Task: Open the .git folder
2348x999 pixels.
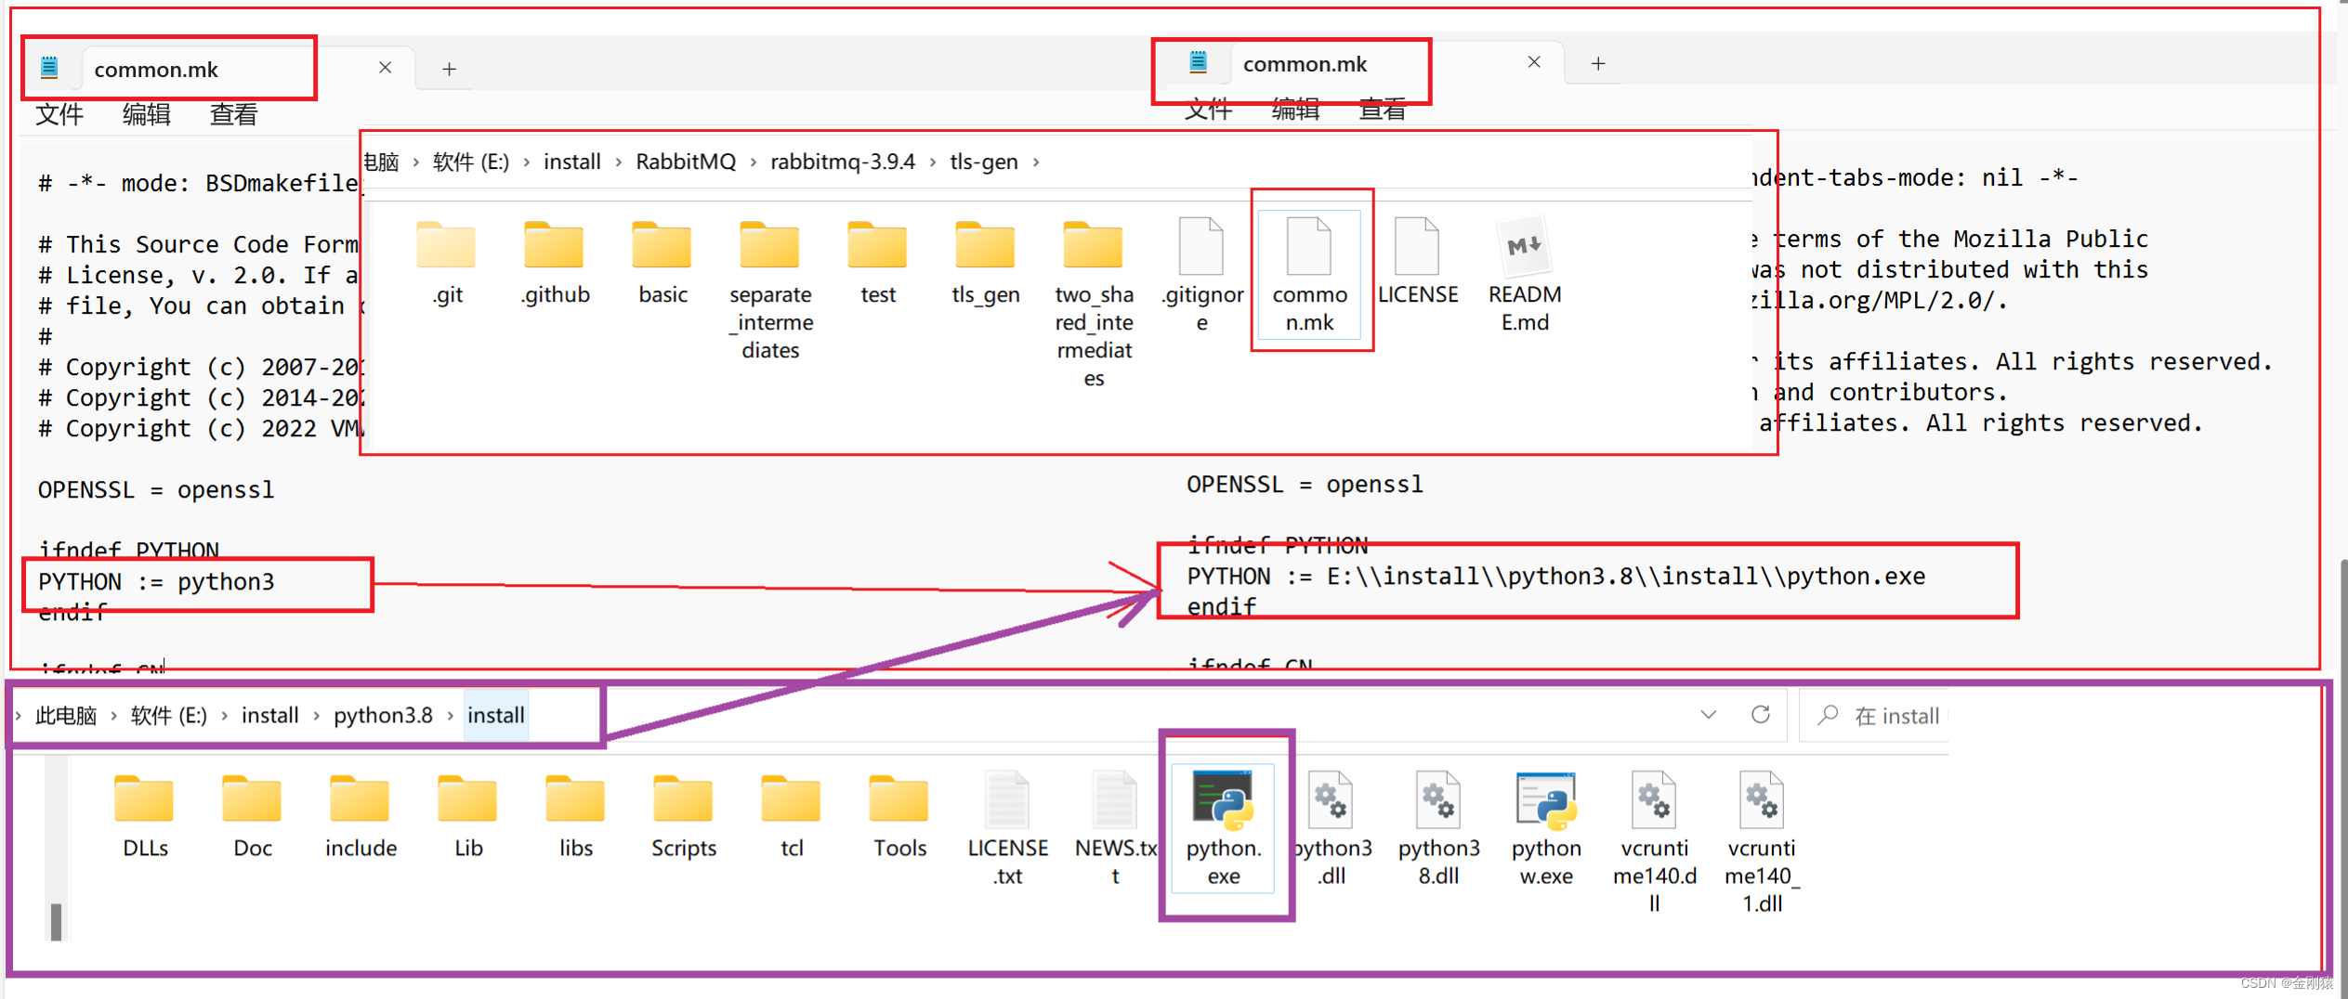Action: click(x=447, y=262)
